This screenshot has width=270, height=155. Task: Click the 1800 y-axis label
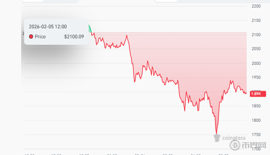point(256,120)
